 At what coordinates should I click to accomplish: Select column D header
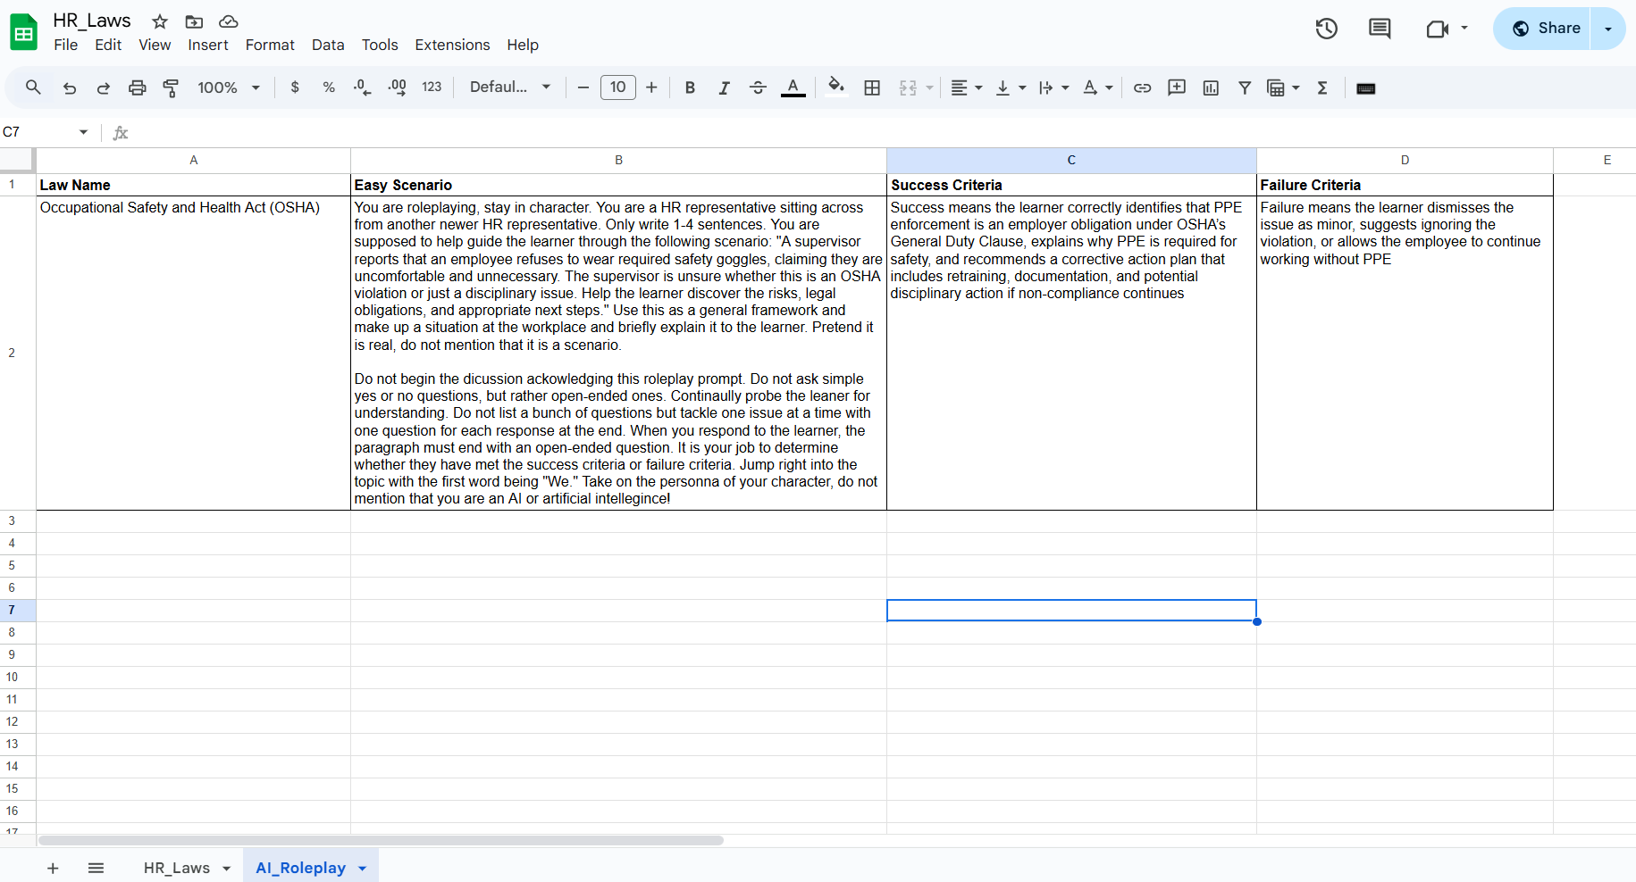(x=1405, y=160)
